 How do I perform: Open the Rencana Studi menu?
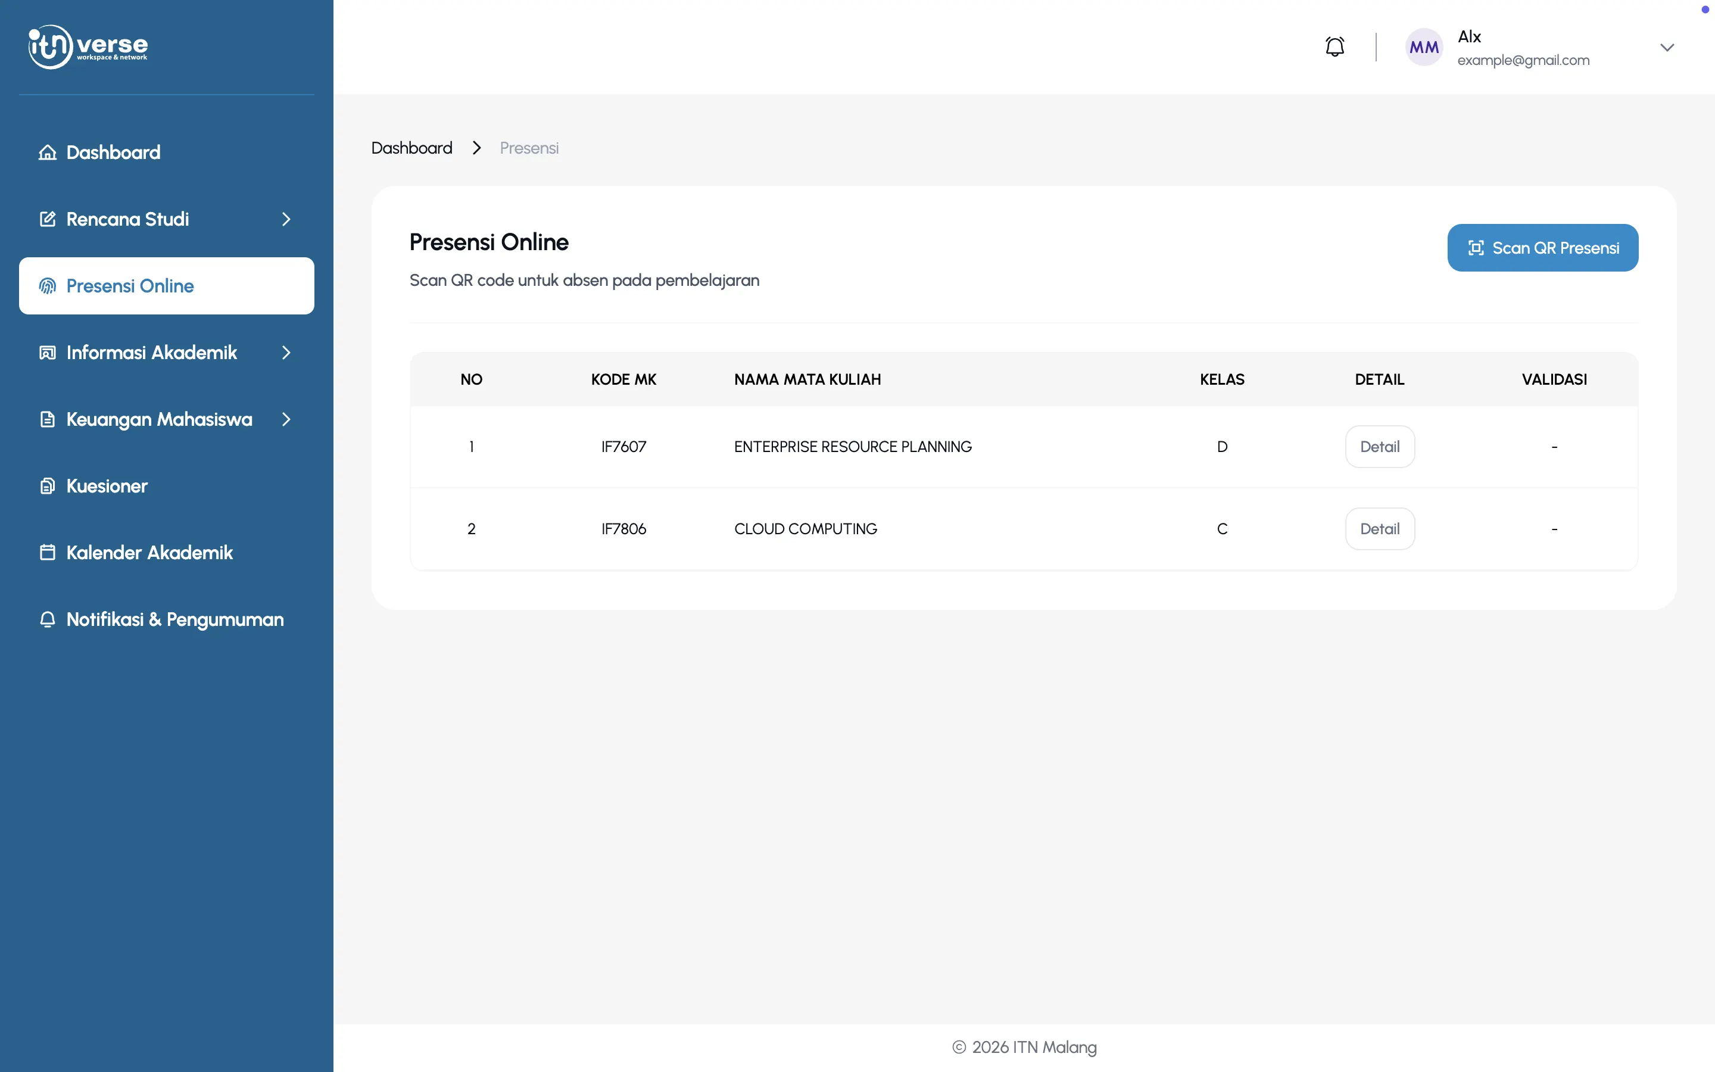167,219
